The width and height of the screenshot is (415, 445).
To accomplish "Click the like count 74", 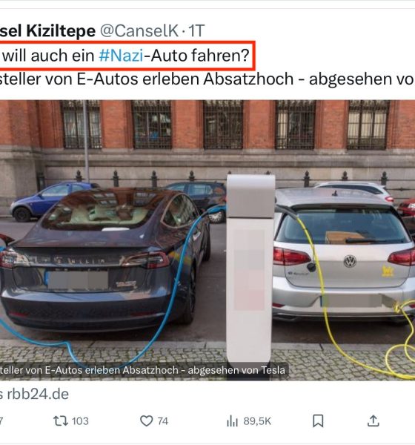I will 163,421.
